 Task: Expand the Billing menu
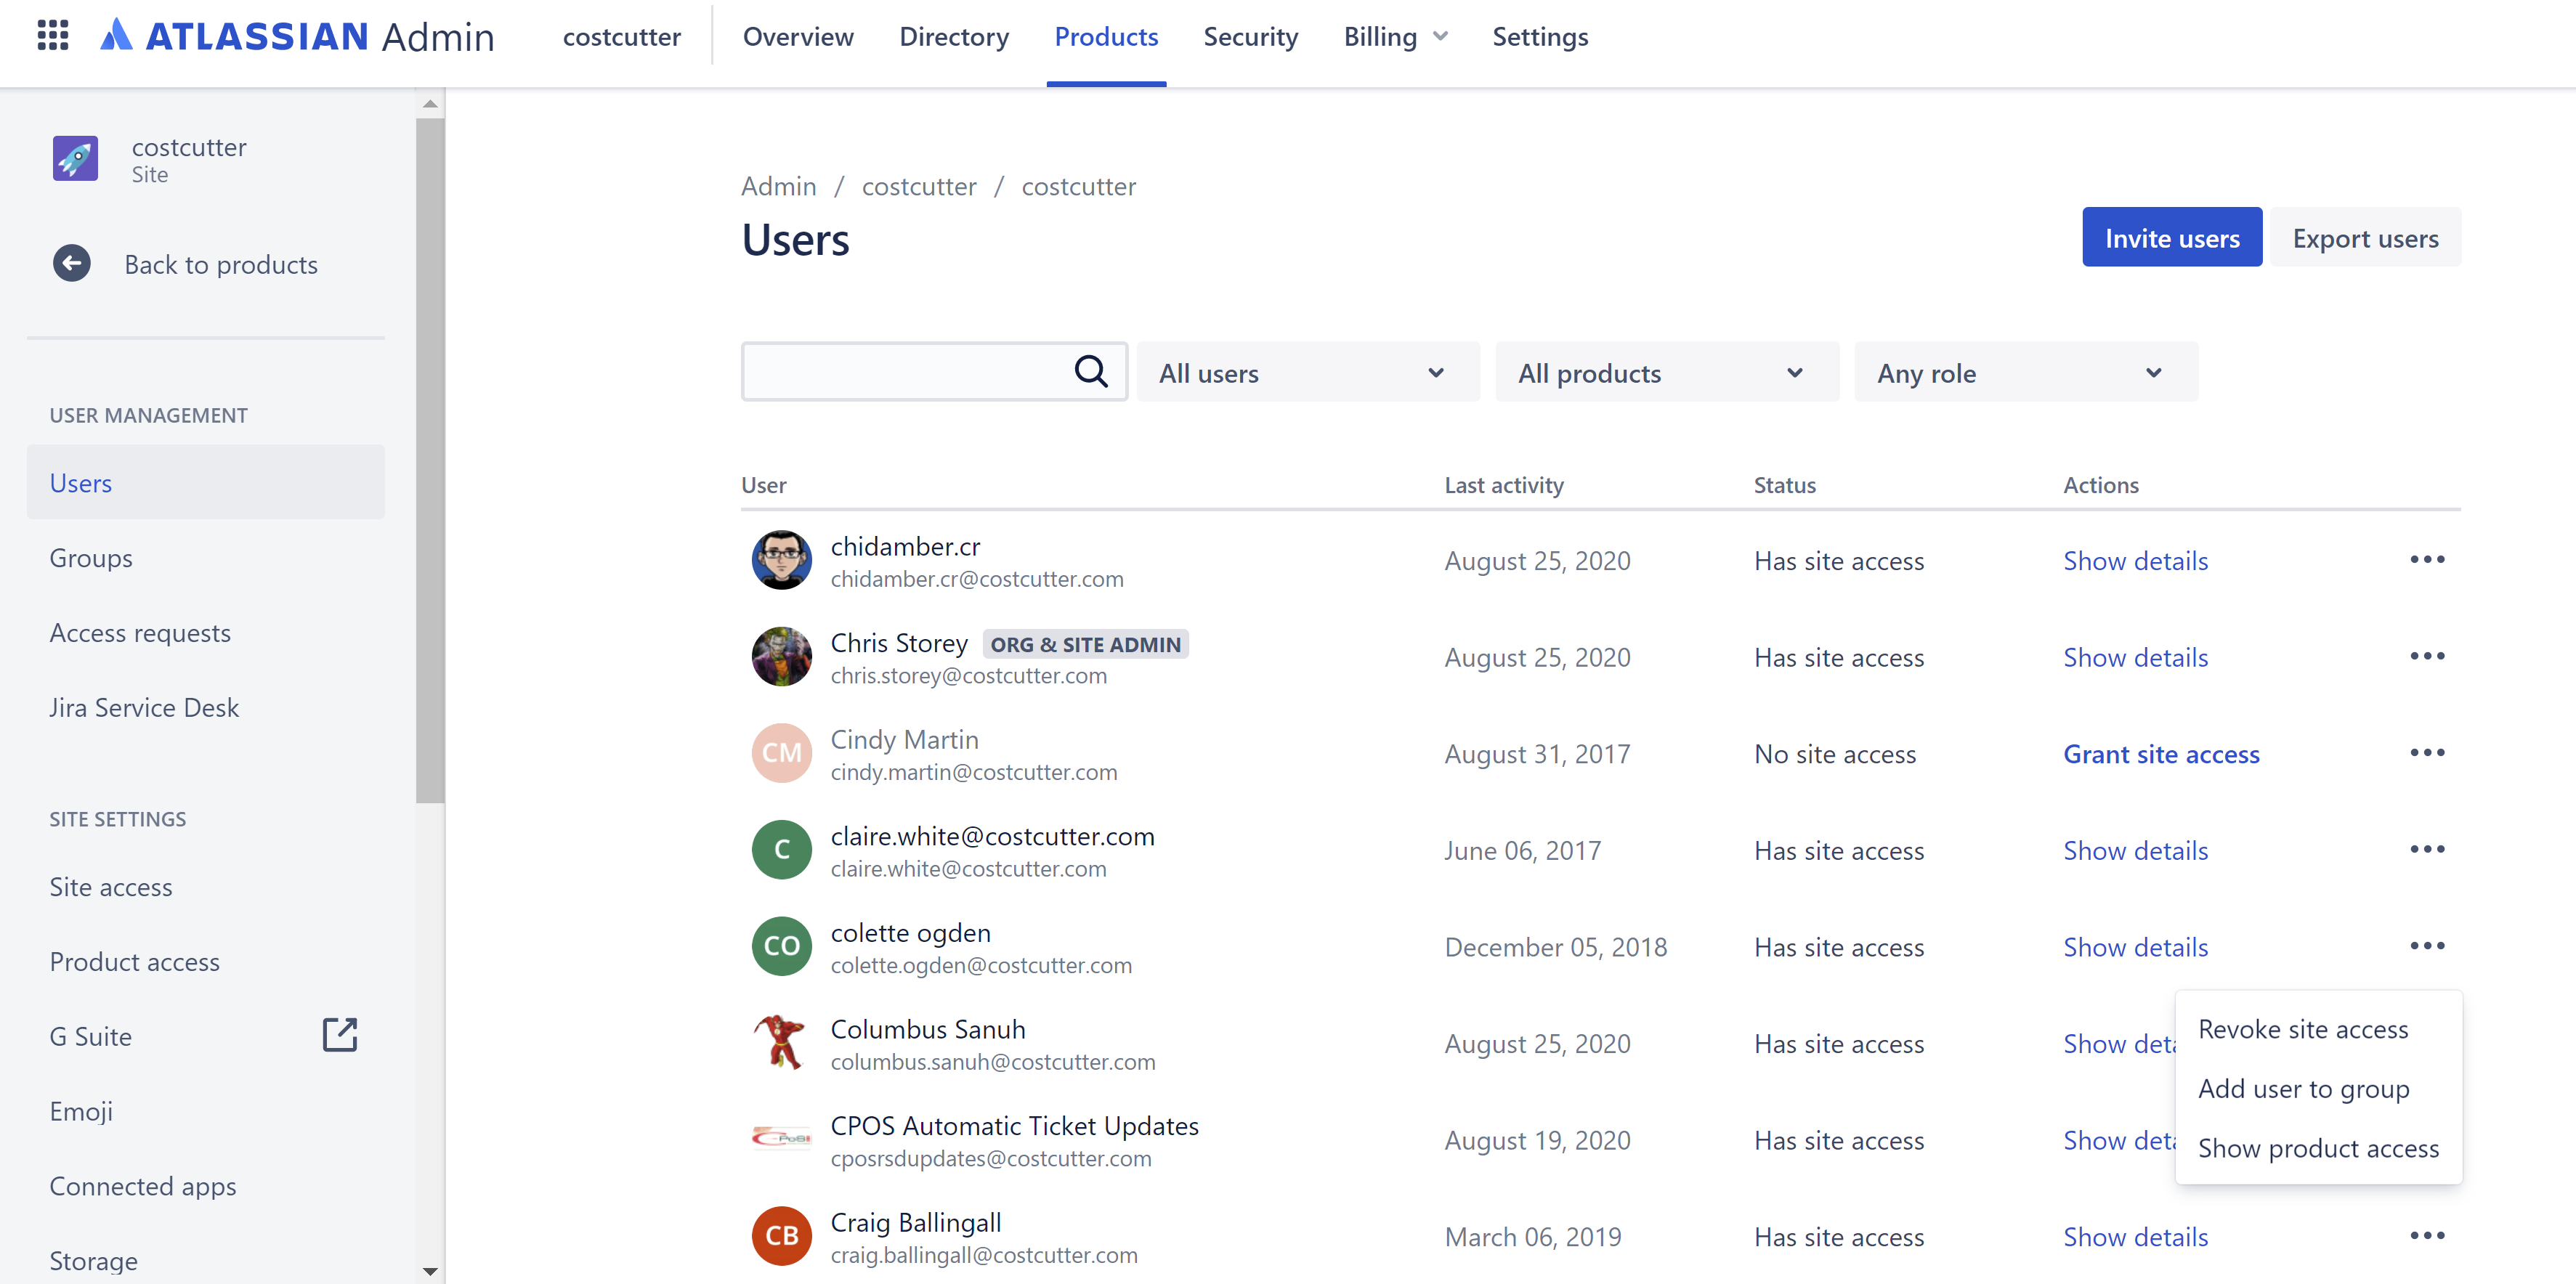pyautogui.click(x=1395, y=37)
